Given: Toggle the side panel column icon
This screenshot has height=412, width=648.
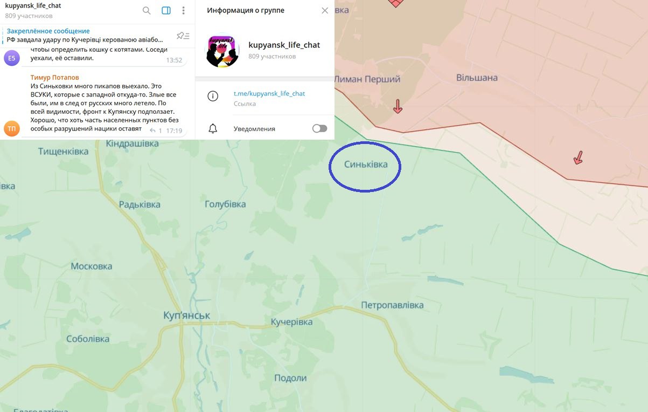Looking at the screenshot, I should pos(166,10).
